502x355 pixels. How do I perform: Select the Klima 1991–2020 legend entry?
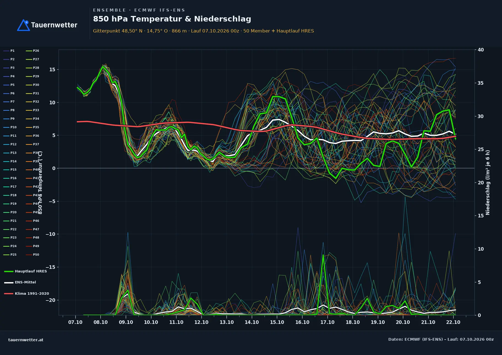(x=26, y=294)
